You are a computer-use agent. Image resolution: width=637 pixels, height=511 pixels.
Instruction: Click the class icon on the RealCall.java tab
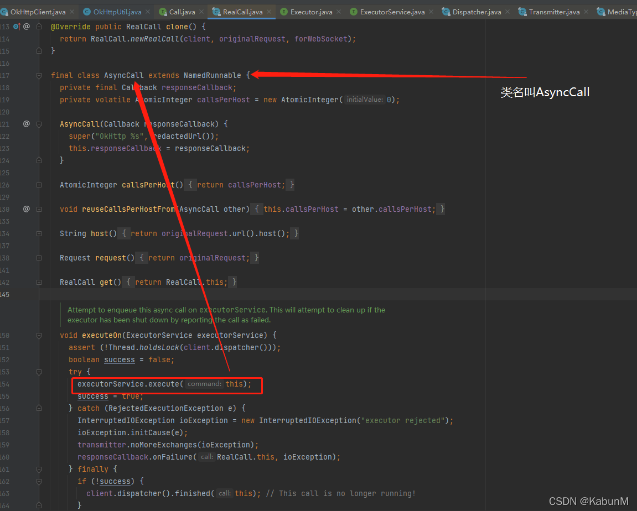(x=217, y=11)
